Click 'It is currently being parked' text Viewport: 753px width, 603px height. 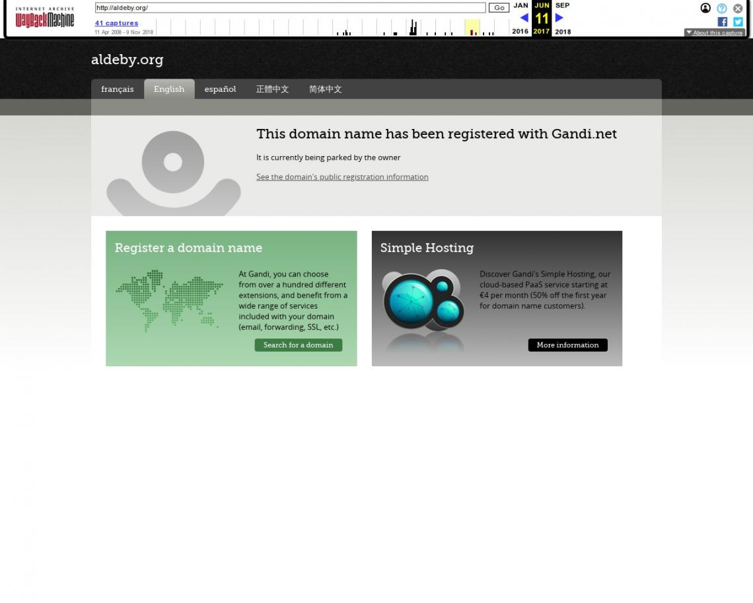pyautogui.click(x=328, y=157)
